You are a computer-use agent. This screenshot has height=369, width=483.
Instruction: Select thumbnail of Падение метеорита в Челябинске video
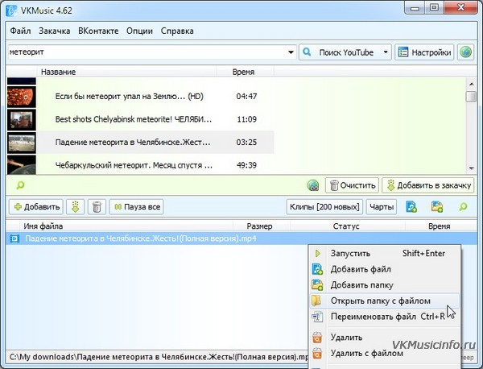click(x=22, y=143)
